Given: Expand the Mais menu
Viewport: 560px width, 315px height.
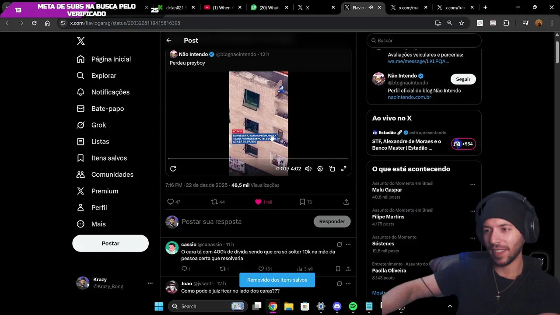Looking at the screenshot, I should 91,224.
